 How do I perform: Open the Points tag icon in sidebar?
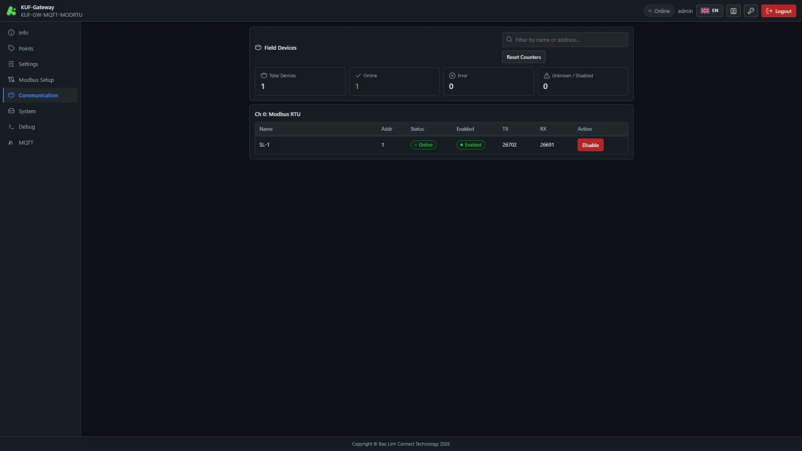click(x=11, y=48)
